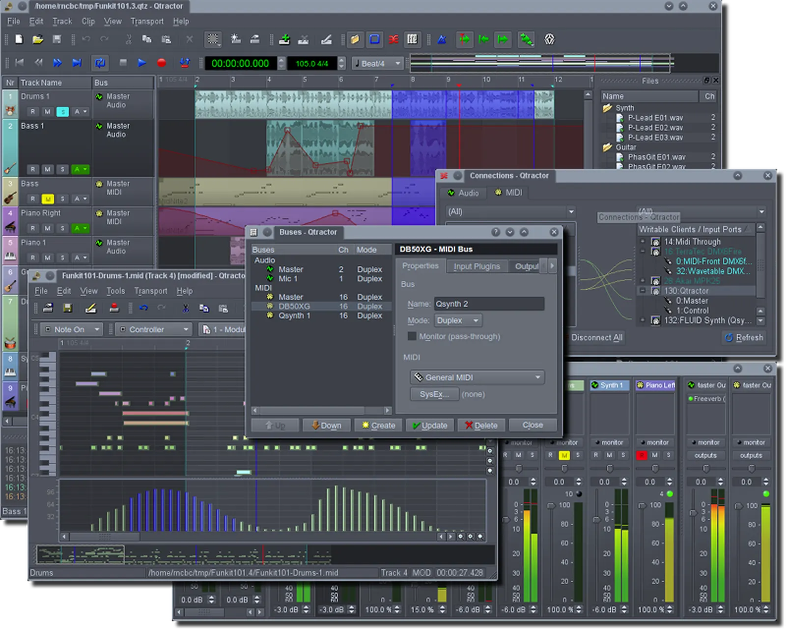This screenshot has height=629, width=786.
Task: Adjust the Master Out audio volume fader
Action: (693, 513)
